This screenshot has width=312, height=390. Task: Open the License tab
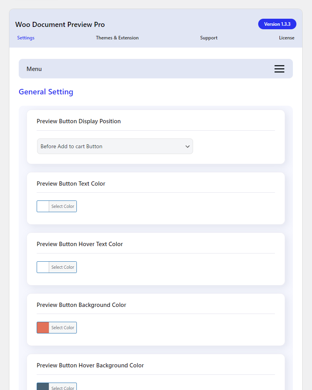286,38
